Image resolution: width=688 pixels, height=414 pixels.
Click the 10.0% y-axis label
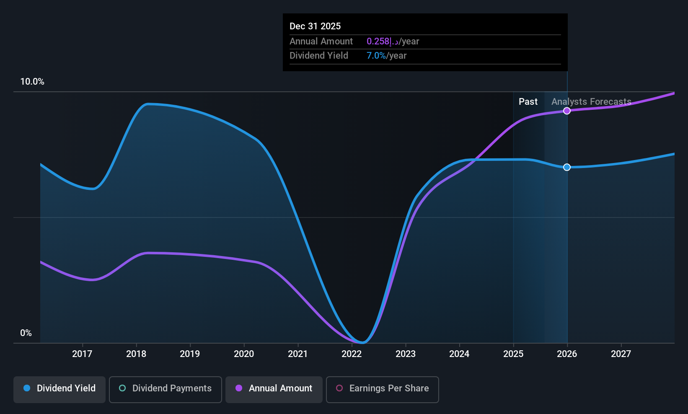click(32, 82)
